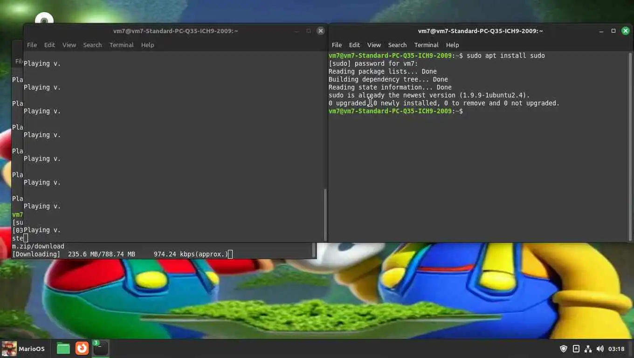Open View menu in the sudo apt terminal
The image size is (634, 358).
pyautogui.click(x=374, y=45)
